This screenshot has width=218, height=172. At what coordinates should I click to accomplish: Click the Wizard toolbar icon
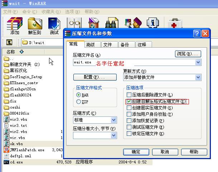click(133, 23)
